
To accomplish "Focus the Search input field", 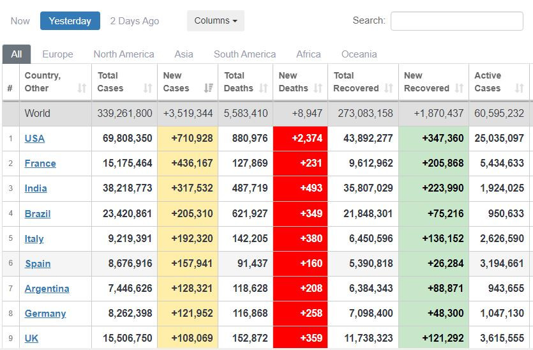I will click(x=457, y=21).
